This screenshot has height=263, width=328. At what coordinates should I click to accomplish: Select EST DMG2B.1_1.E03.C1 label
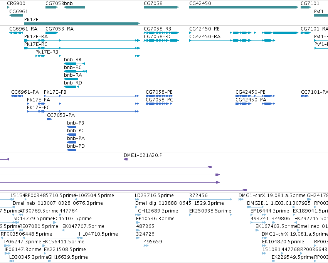pos(269,203)
